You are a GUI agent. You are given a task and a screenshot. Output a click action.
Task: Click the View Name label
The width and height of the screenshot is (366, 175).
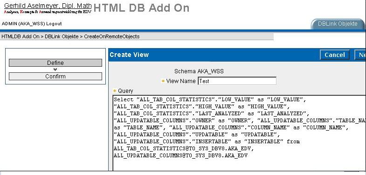tap(181, 81)
